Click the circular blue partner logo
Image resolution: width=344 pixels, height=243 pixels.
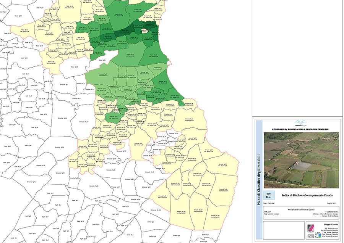click(x=318, y=235)
